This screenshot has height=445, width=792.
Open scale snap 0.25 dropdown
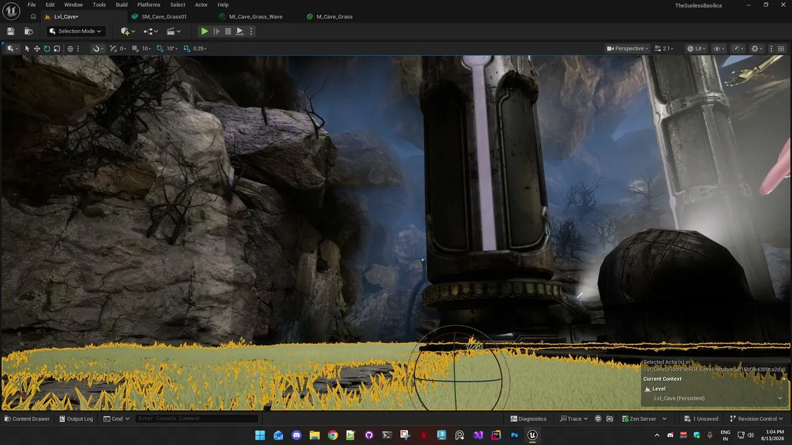[x=200, y=48]
